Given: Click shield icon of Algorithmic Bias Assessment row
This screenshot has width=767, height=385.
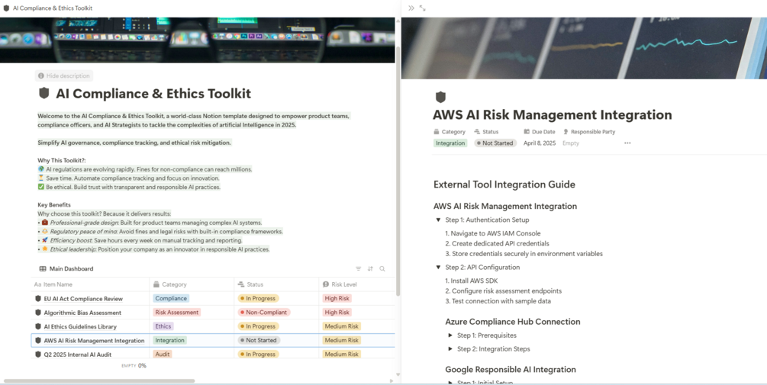Looking at the screenshot, I should tap(37, 313).
